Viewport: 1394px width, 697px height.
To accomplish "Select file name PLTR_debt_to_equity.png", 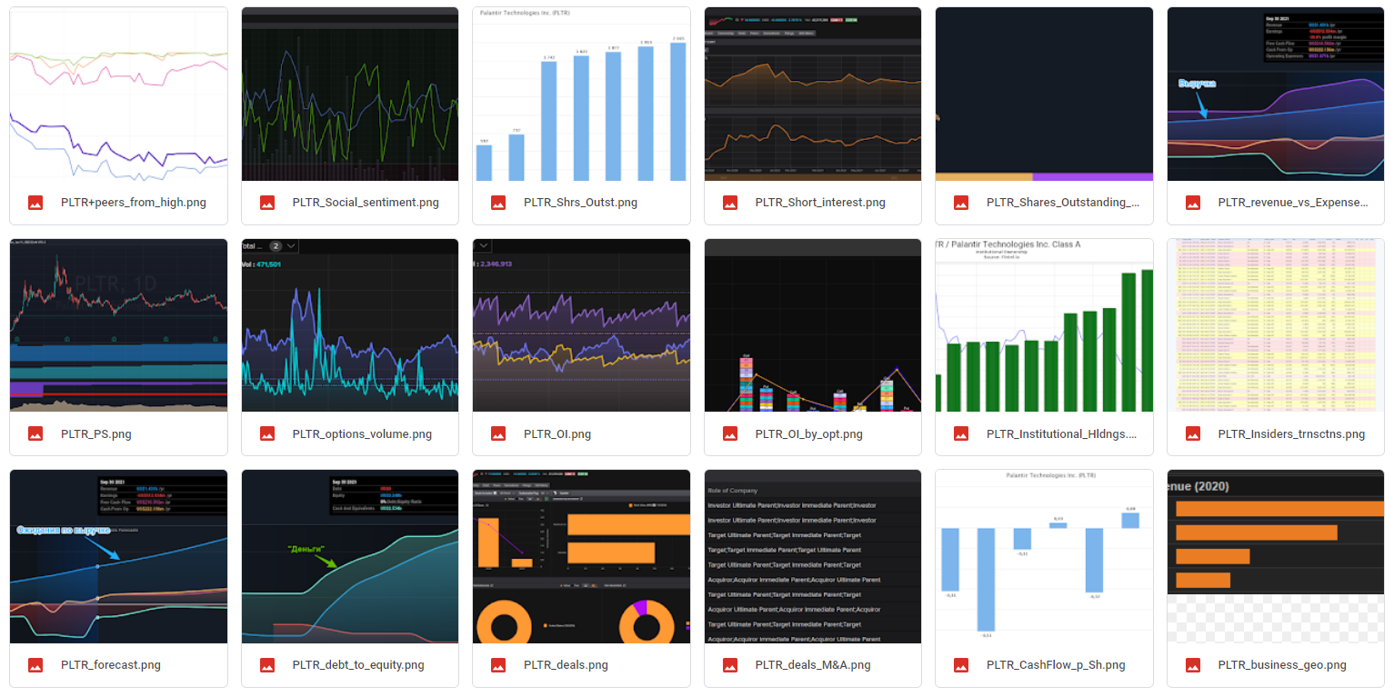I will click(x=358, y=665).
